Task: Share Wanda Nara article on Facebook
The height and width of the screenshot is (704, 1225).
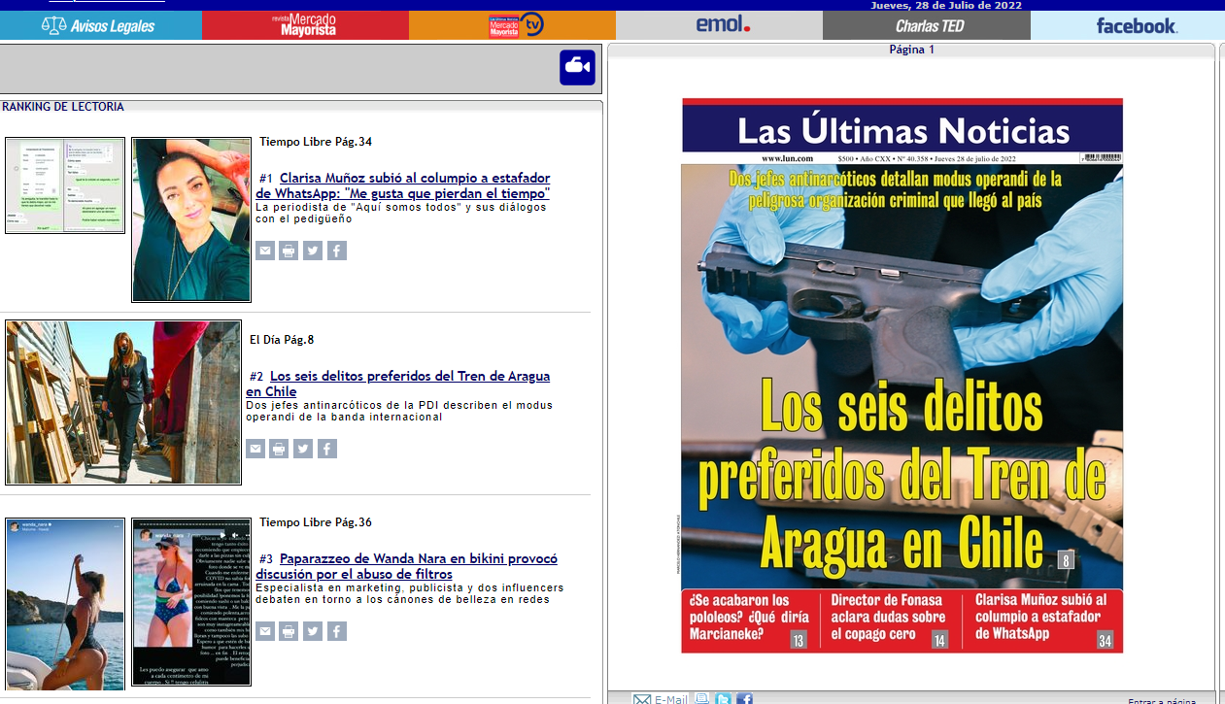Action: [337, 631]
